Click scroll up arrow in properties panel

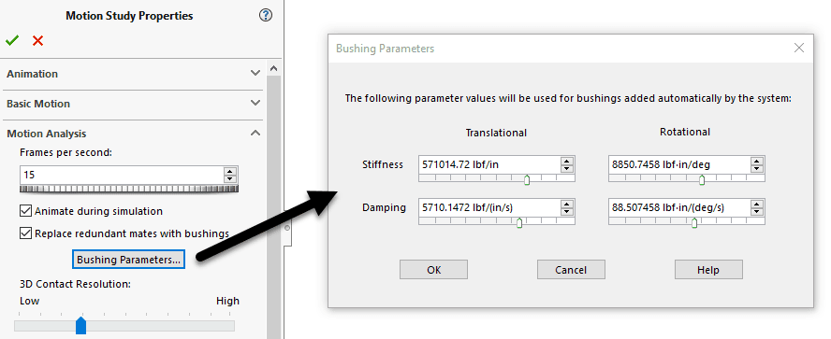click(273, 69)
